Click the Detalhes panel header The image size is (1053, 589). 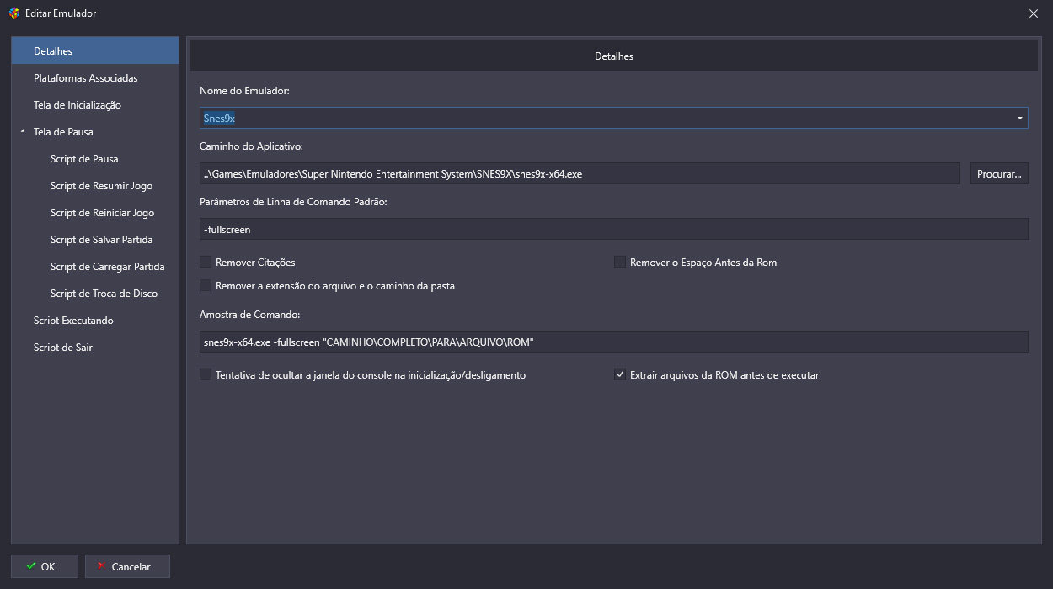[x=613, y=56]
